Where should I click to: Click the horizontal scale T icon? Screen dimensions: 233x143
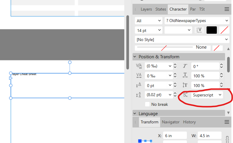tap(185, 75)
